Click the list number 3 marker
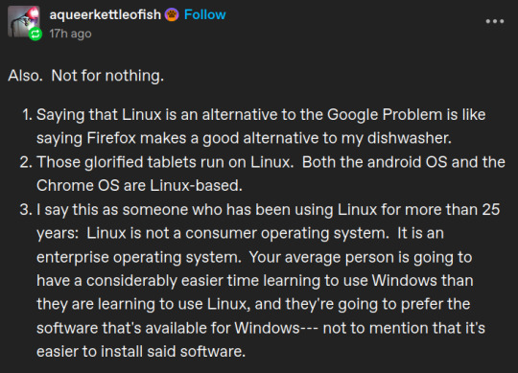Image resolution: width=518 pixels, height=373 pixels. pos(26,210)
